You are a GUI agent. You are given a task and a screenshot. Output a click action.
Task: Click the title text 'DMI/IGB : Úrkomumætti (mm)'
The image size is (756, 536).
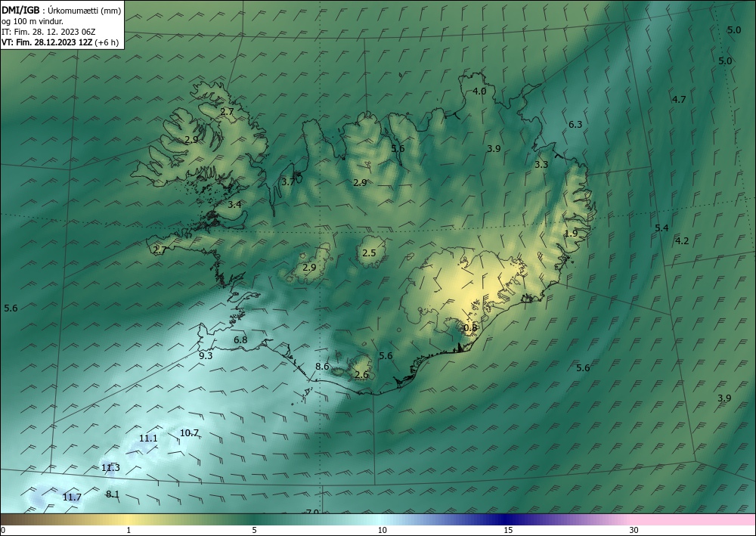point(61,10)
